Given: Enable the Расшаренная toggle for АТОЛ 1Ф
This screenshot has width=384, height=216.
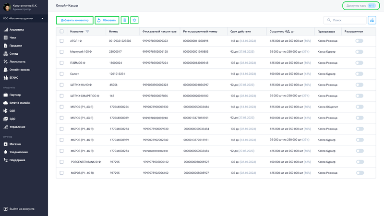Looking at the screenshot, I should (359, 41).
